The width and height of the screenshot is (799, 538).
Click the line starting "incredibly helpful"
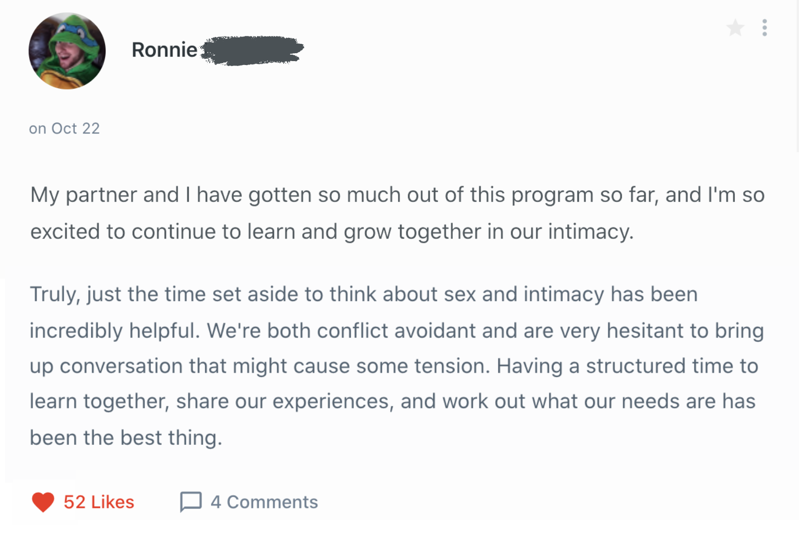coord(396,331)
